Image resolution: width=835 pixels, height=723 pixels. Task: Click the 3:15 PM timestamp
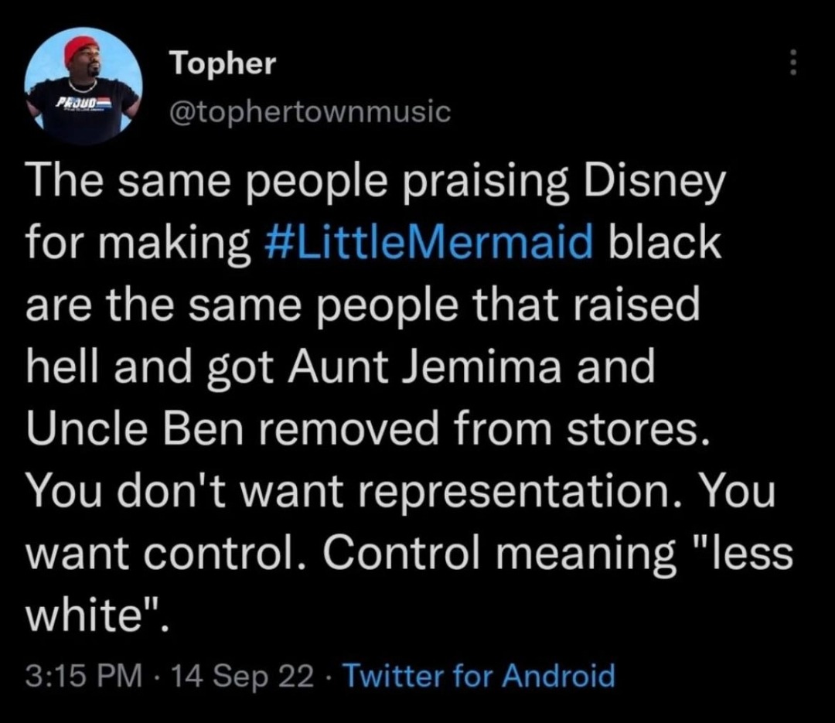point(83,676)
